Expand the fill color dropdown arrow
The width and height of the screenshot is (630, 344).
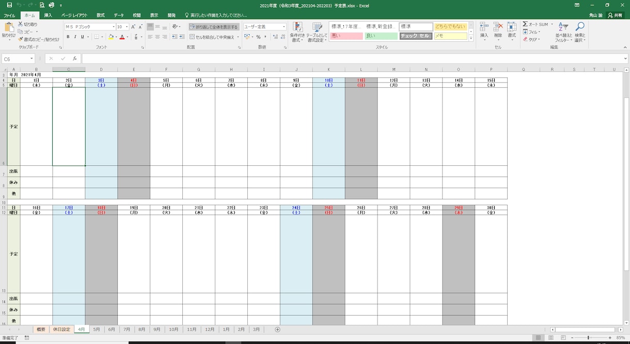116,37
